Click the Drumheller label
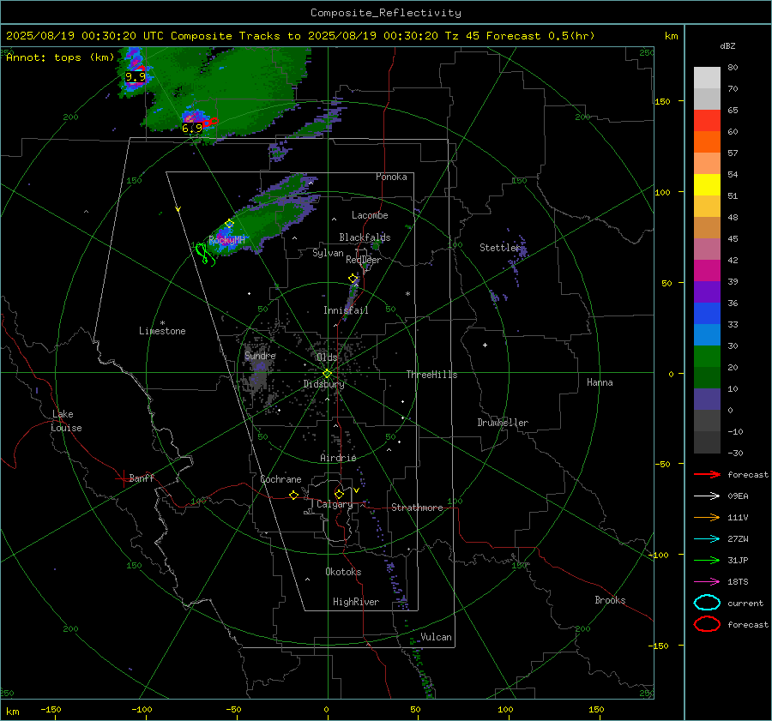Screen dimensions: 772x721 (503, 423)
